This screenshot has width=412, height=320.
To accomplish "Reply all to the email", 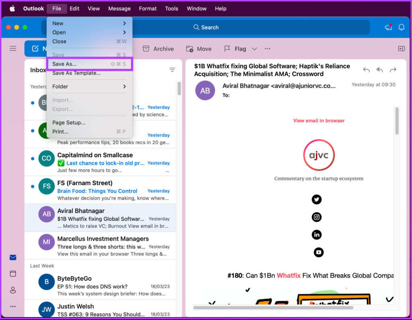I will [x=379, y=70].
